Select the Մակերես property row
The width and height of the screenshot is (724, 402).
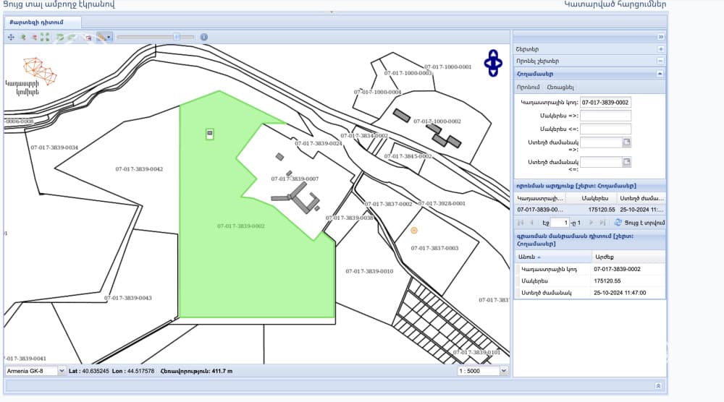590,281
